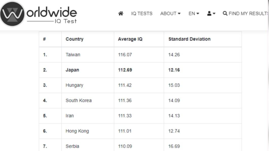Click the average IQ value 111.42
Image resolution: width=269 pixels, height=151 pixels.
[125, 85]
